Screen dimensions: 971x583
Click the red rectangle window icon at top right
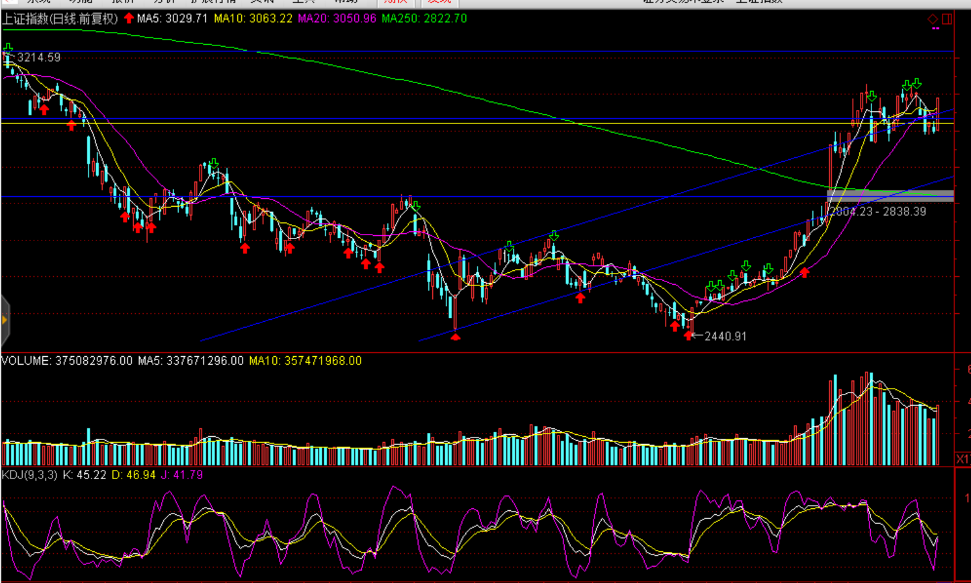pyautogui.click(x=947, y=19)
